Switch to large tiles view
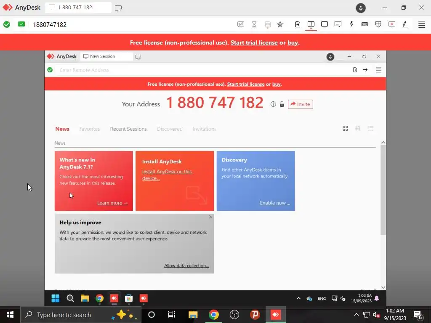 point(345,128)
